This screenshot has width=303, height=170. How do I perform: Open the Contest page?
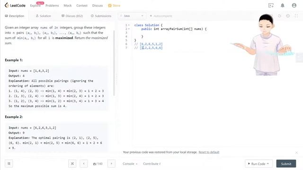click(82, 6)
